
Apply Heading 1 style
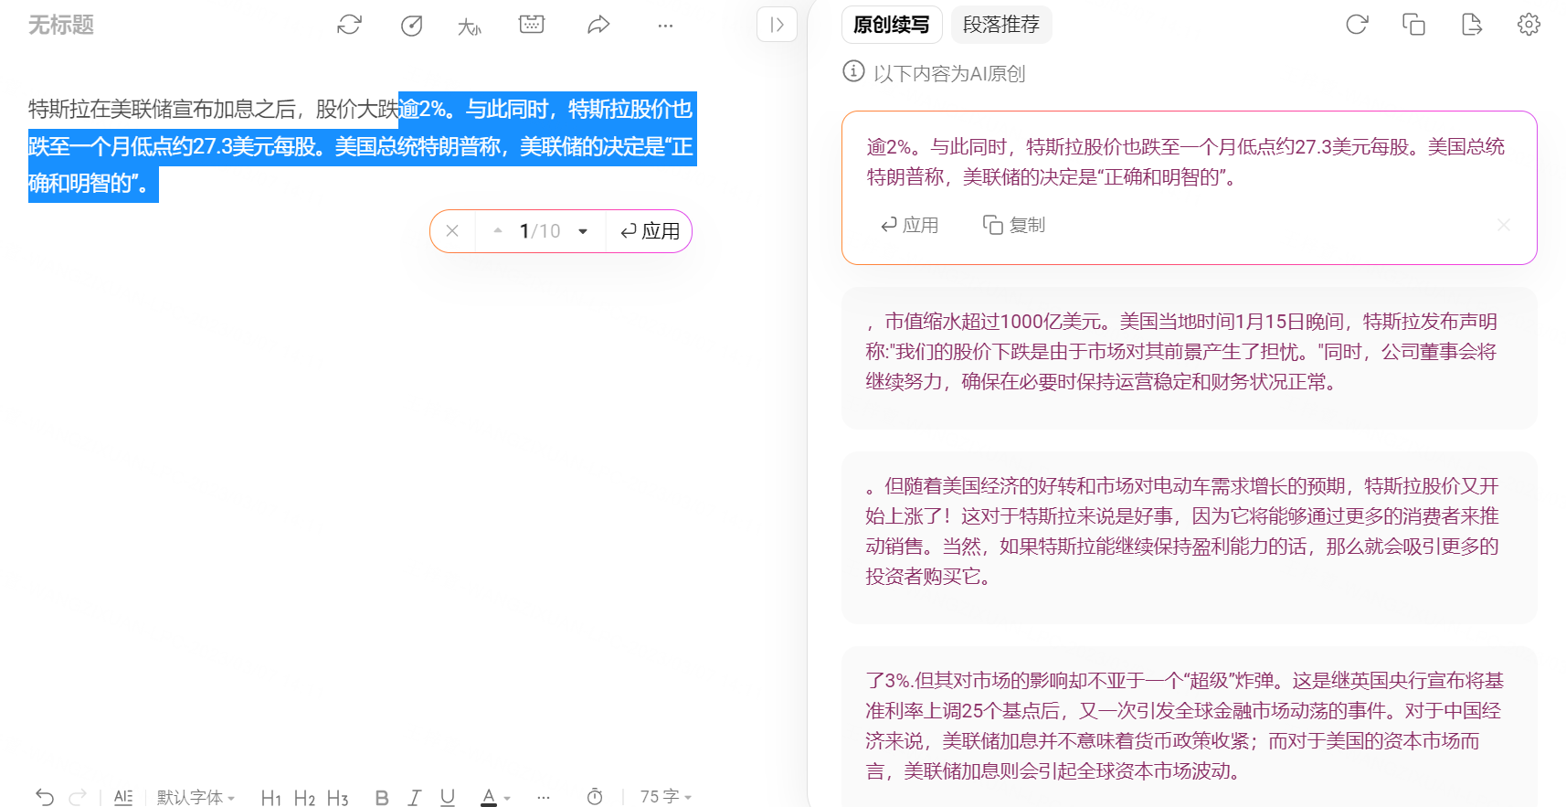tap(270, 798)
